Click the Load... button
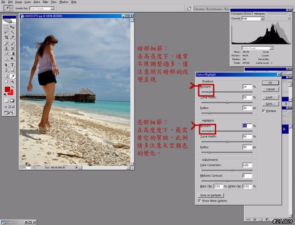Image resolution: width=295 pixels, height=225 pixels. [x=270, y=97]
